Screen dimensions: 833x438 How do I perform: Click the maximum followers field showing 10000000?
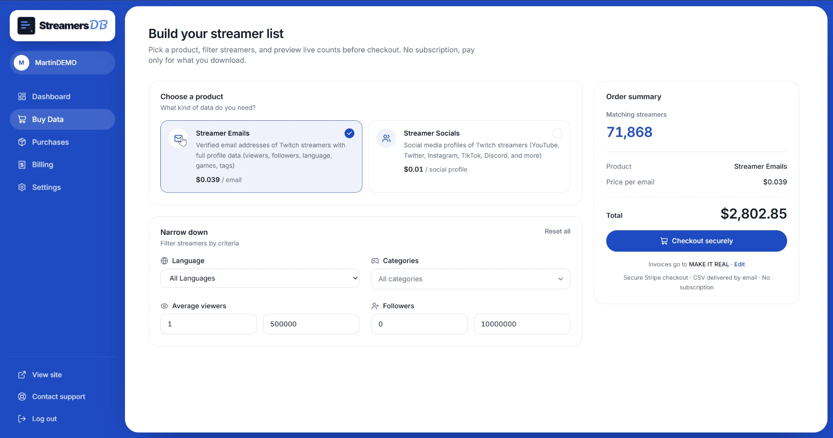pos(522,324)
